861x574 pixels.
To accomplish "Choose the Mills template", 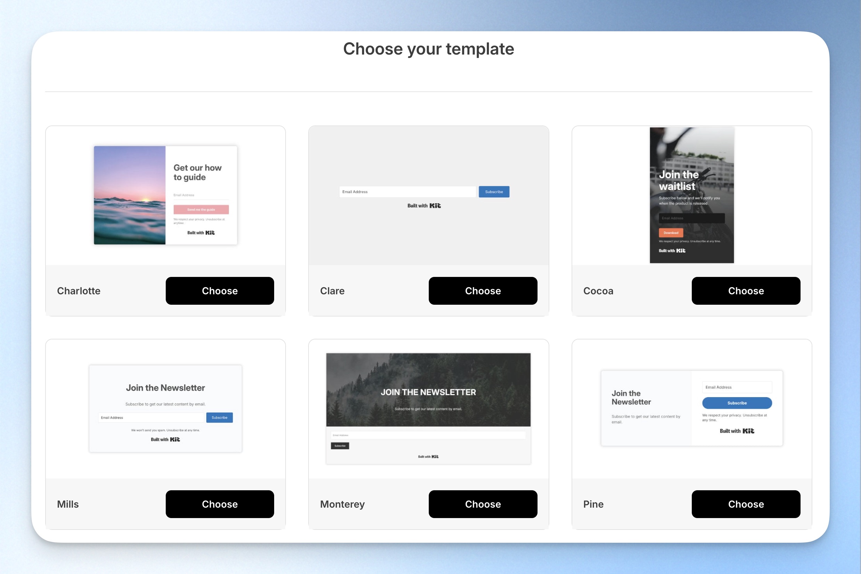I will [x=220, y=504].
